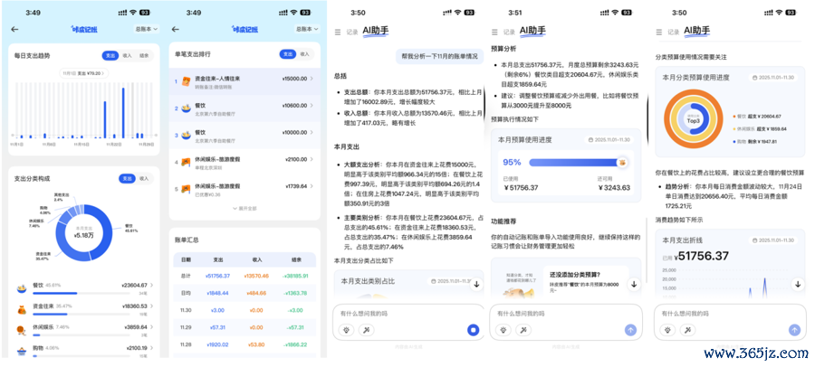Open hamburger menu on 分类预算使用进度 chat screen
Viewport: 815px width, 367px height.
point(659,31)
